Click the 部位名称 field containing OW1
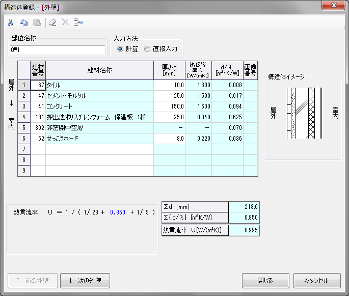The image size is (349, 296). (x=57, y=50)
